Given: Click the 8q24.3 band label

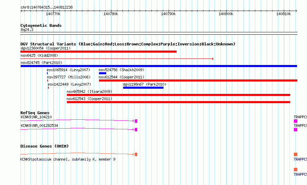Looking at the screenshot, I should (27, 30).
